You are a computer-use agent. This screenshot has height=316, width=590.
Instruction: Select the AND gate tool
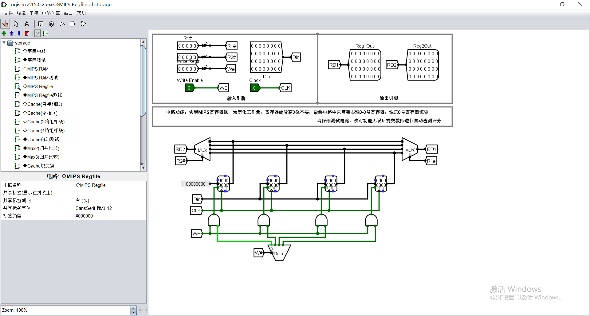tap(72, 24)
